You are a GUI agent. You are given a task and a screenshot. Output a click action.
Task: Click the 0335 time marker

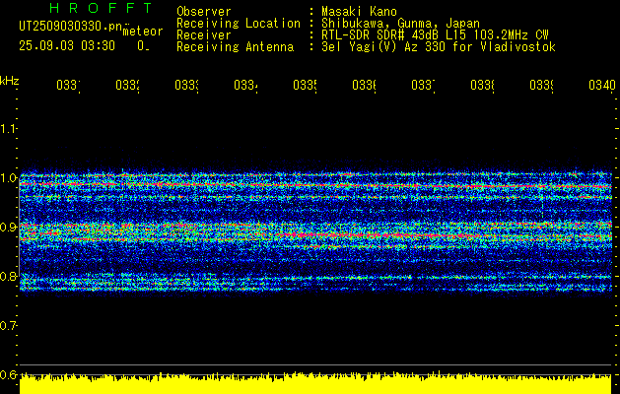[305, 85]
